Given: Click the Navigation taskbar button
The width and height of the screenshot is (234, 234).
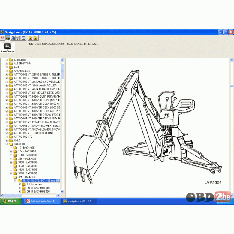Looking at the screenshot, I should pyautogui.click(x=79, y=201).
